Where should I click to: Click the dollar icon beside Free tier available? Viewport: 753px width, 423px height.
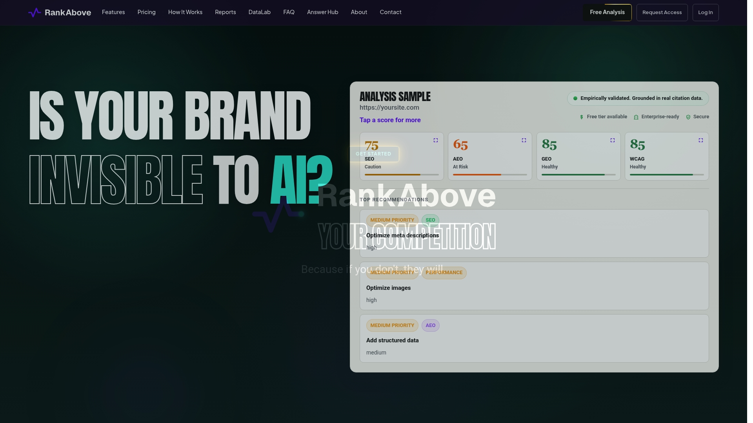point(582,117)
